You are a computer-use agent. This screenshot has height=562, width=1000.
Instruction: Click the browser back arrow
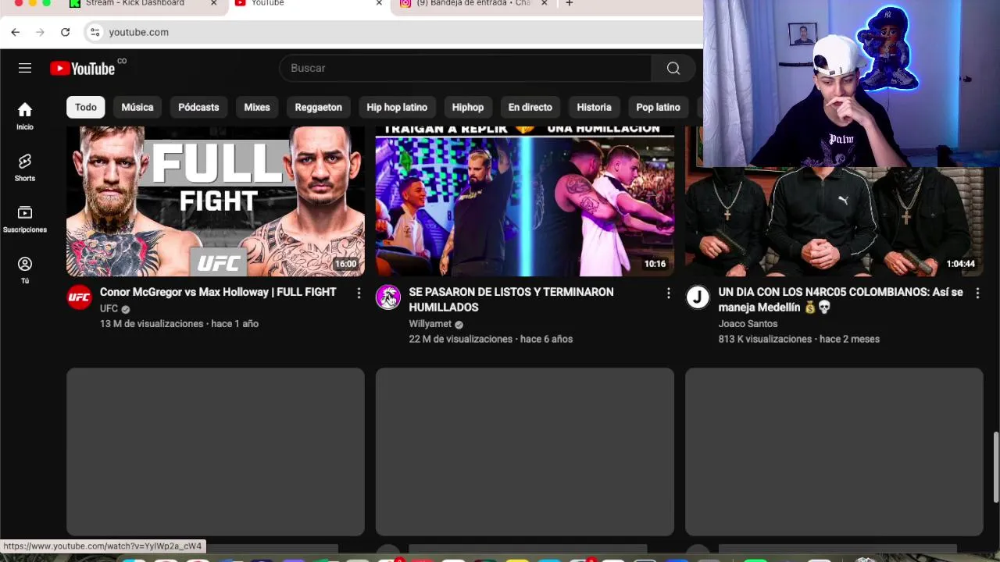[x=16, y=32]
